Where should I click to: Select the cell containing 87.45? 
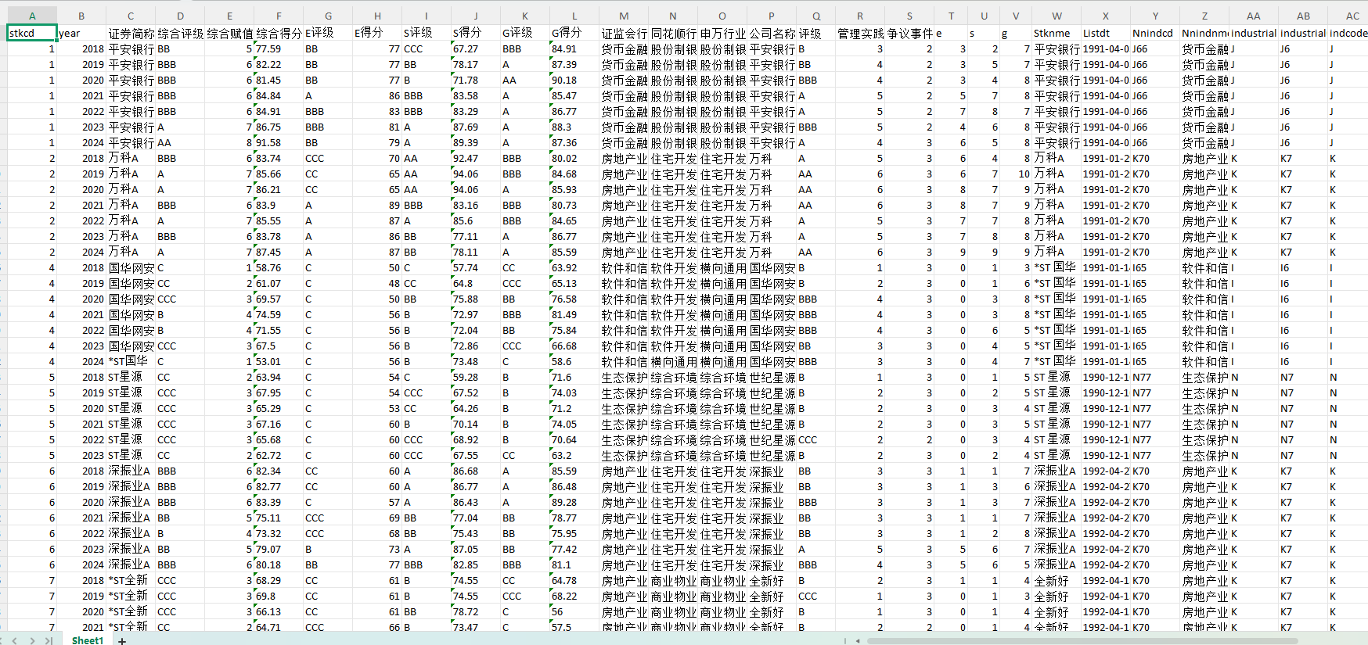click(x=279, y=252)
